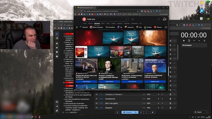212x119 pixels.
Task: Click the plus button in Pointauc bottom toolbar
Action: (141, 112)
